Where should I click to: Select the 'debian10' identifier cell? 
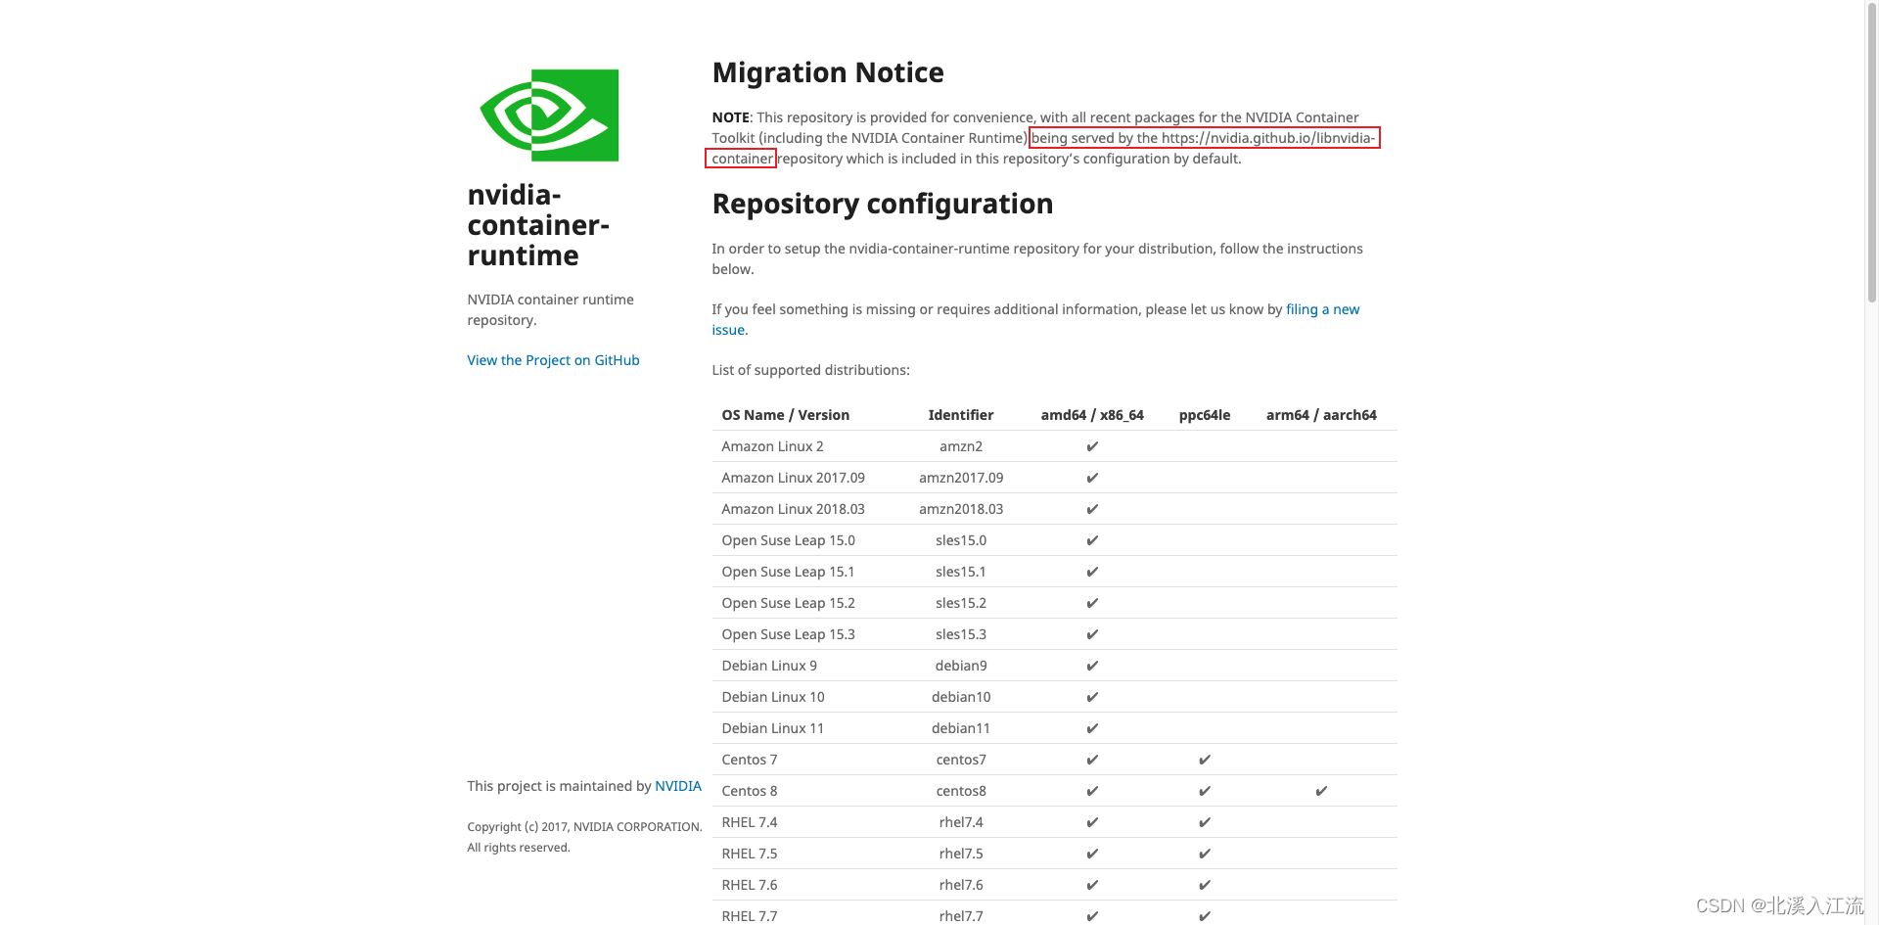click(961, 697)
